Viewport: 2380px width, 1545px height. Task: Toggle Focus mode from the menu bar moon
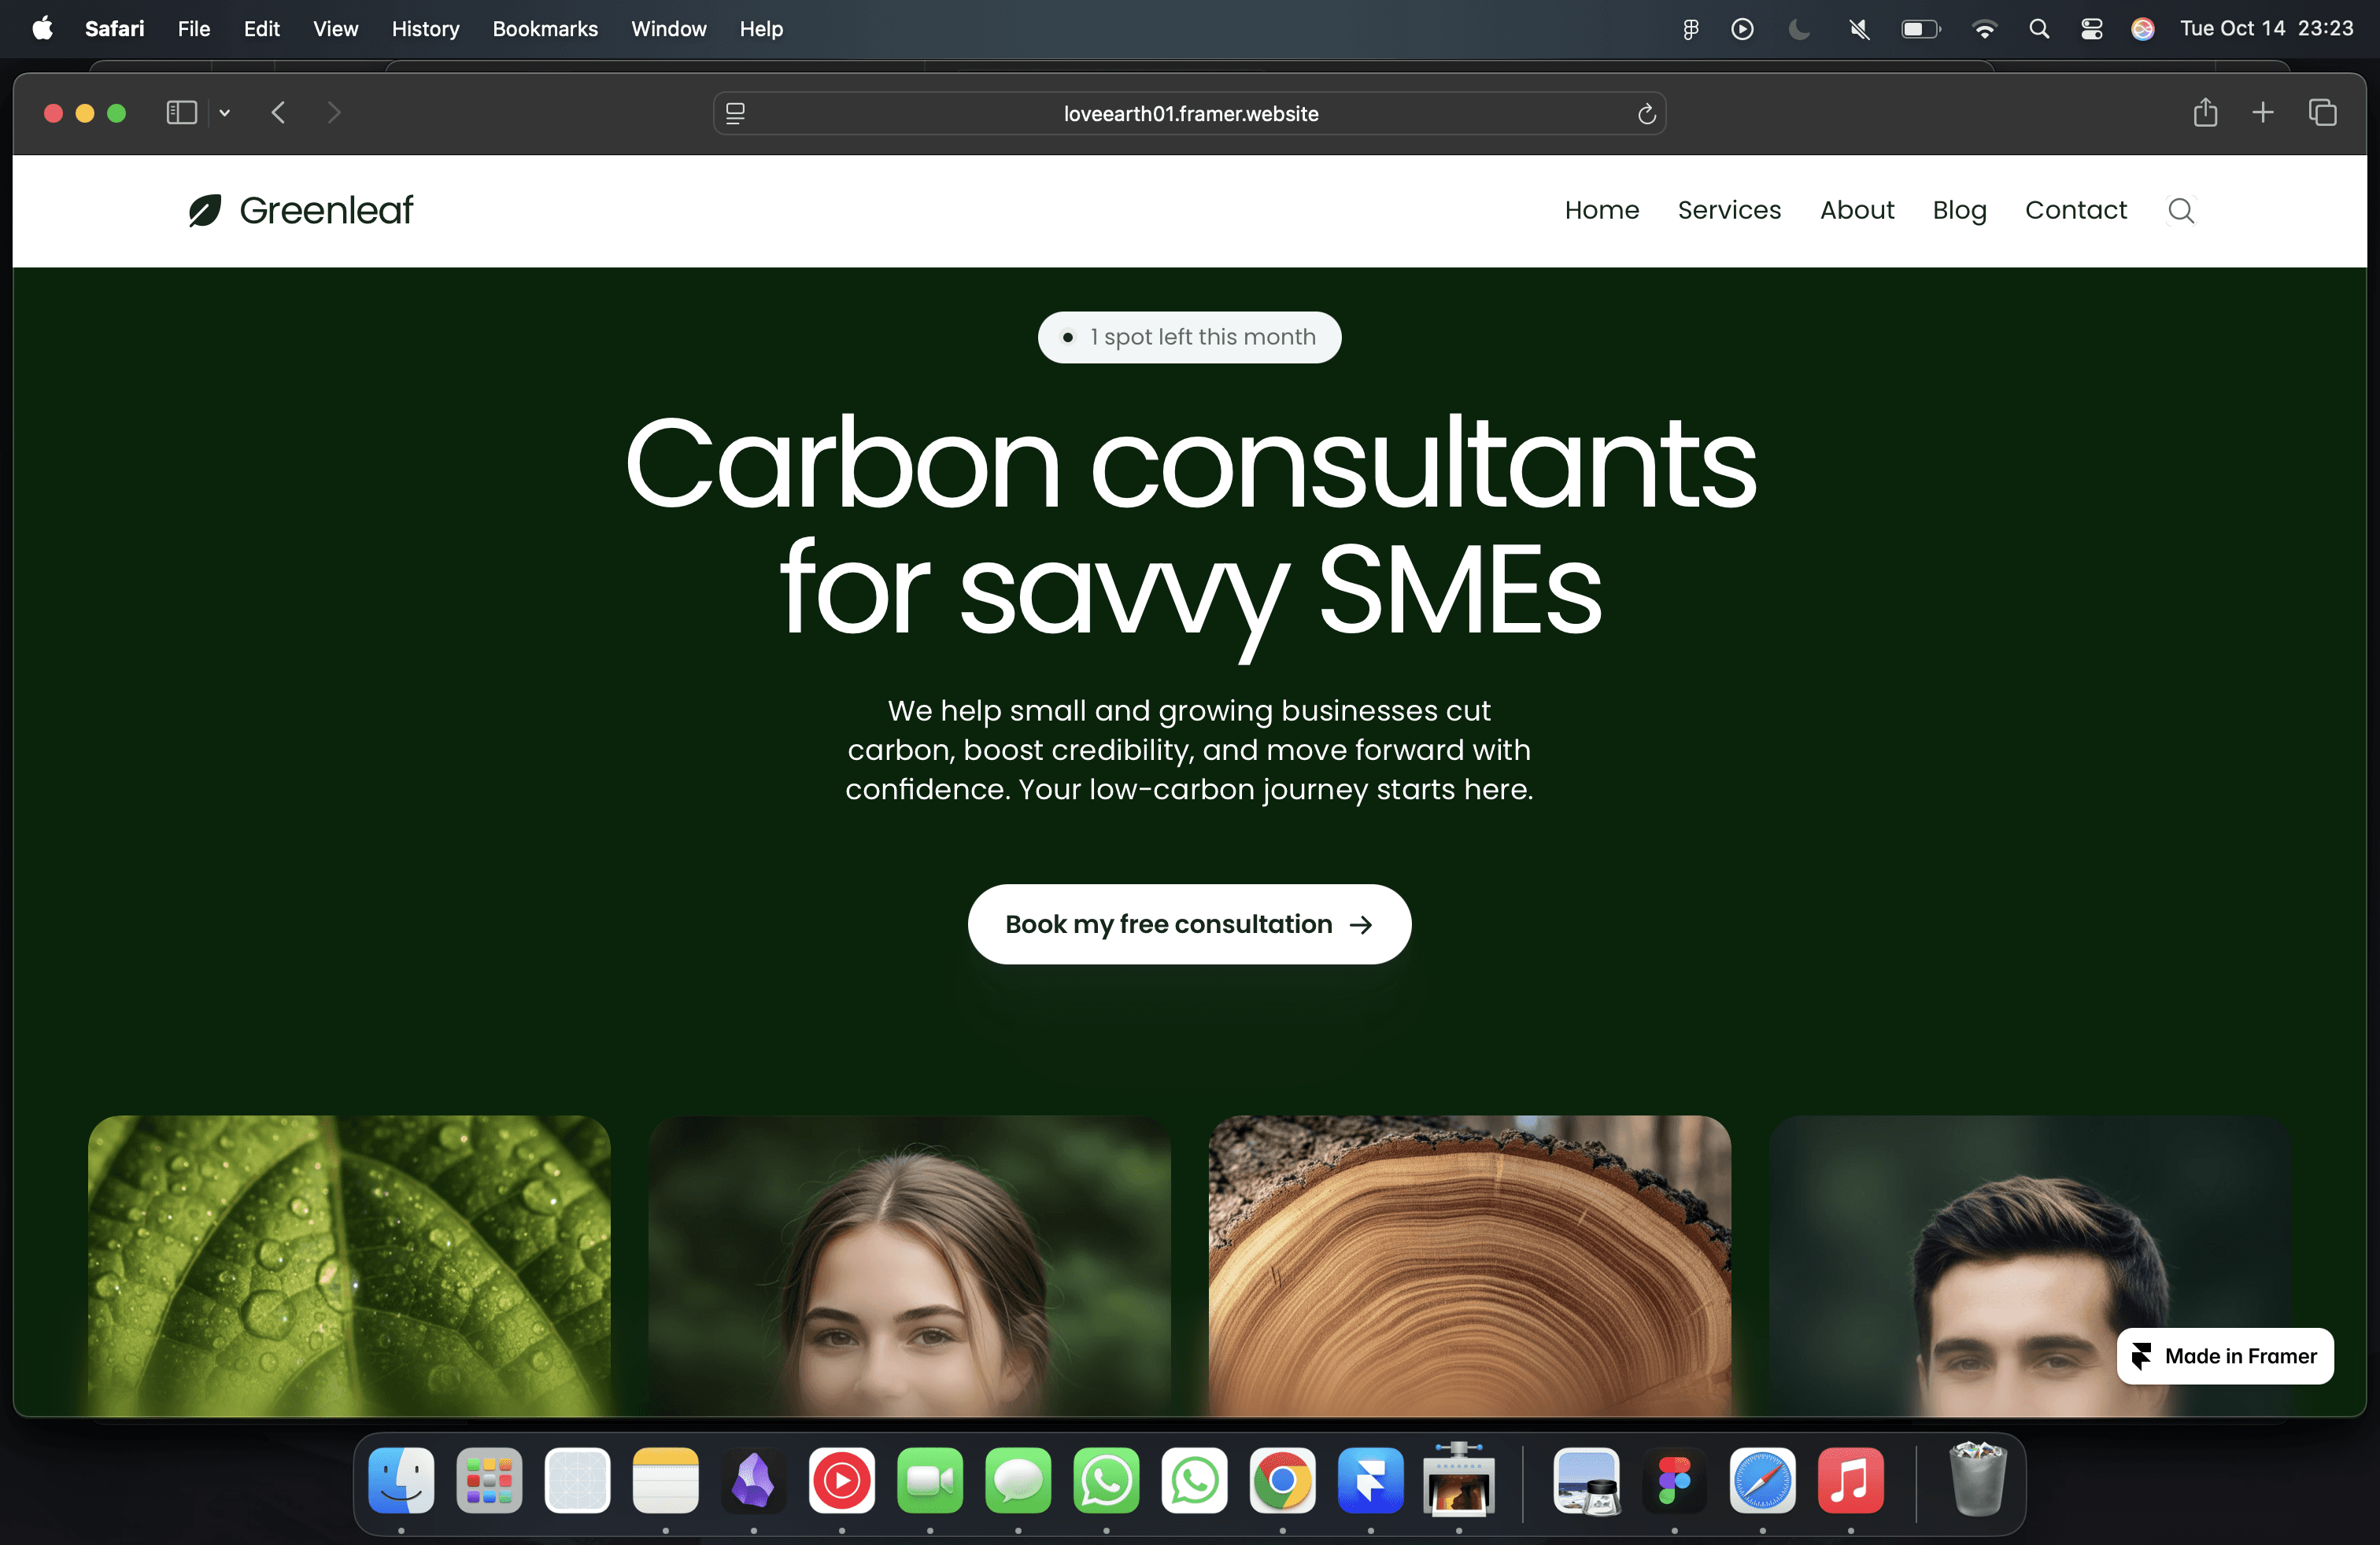pyautogui.click(x=1798, y=29)
